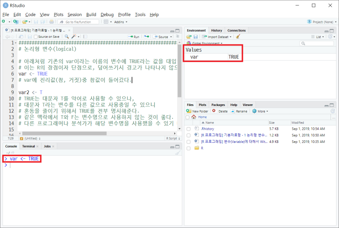Viewport: 339px width, 228px height.
Task: Open the Source button dropdown arrow
Action: 171,37
